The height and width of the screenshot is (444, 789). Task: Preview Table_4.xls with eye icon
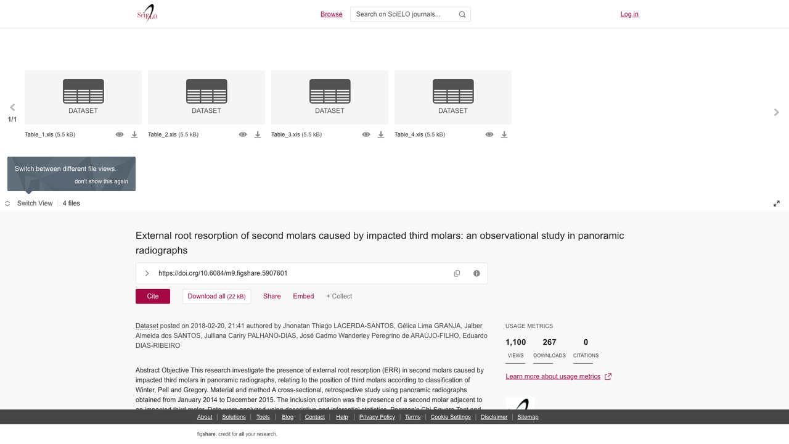pos(489,134)
